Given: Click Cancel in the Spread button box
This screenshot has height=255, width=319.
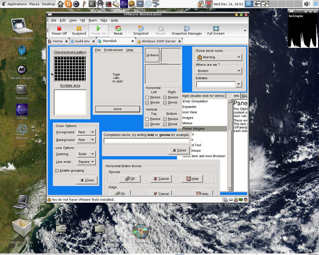Looking at the screenshot, I should (x=161, y=179).
